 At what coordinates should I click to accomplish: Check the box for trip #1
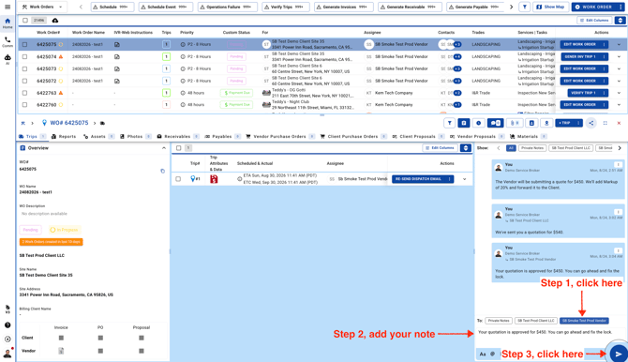click(178, 179)
